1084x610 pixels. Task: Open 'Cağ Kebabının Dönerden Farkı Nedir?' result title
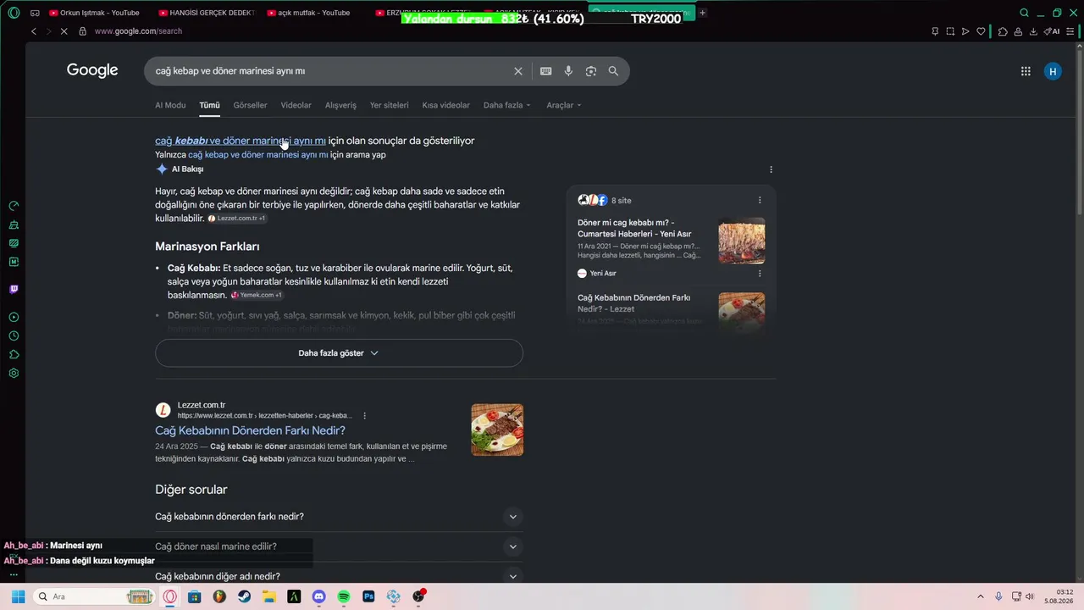250,430
